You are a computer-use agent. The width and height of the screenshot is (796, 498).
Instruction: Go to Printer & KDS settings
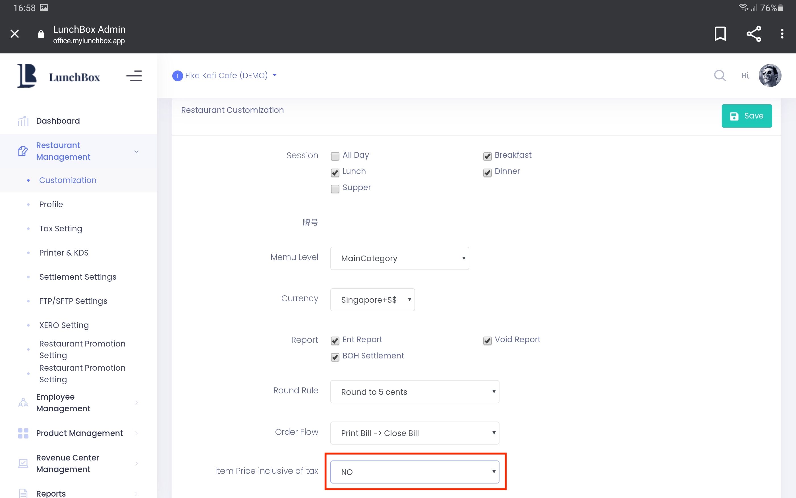point(64,253)
